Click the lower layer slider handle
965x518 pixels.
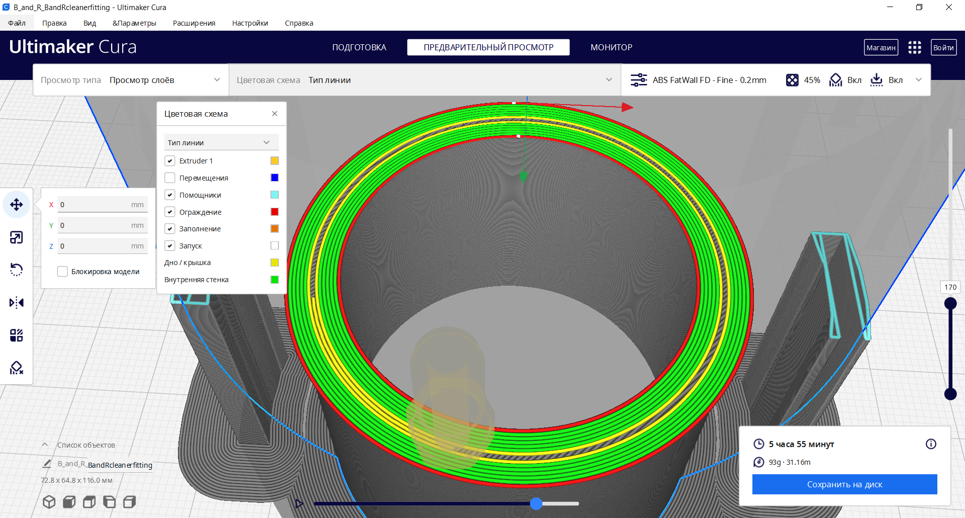click(950, 394)
